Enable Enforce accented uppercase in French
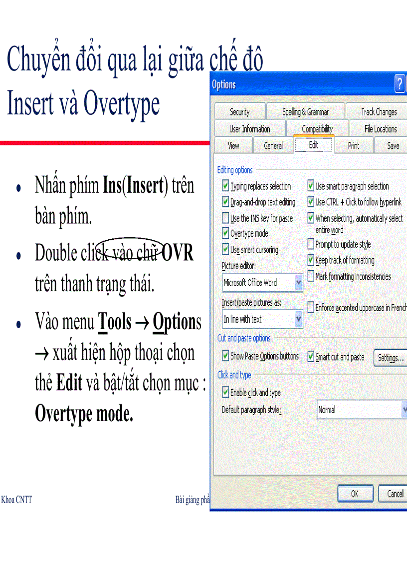The height and width of the screenshot is (561, 407). pos(310,307)
